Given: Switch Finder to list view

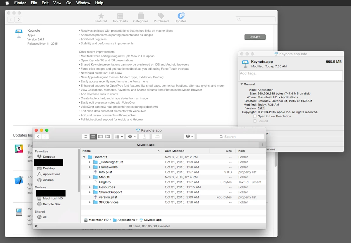Looking at the screenshot, I should click(93, 137).
